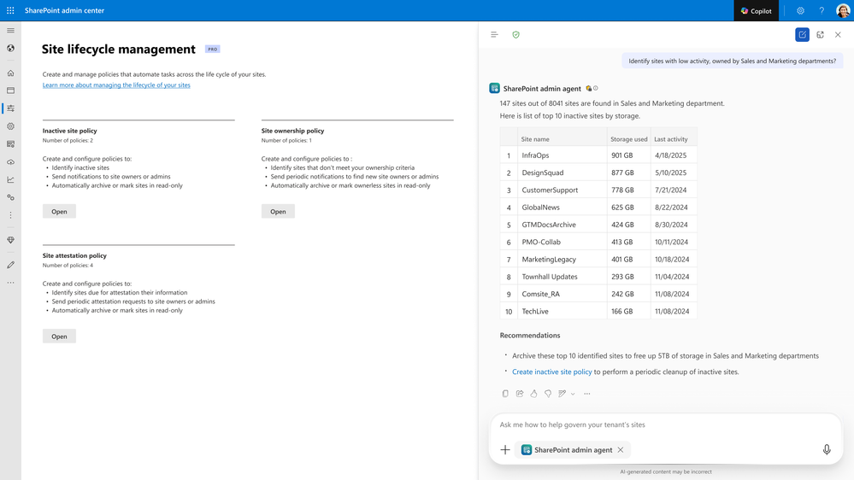Screen dimensions: 854x480
Task: Open help question mark in top bar
Action: (822, 10)
